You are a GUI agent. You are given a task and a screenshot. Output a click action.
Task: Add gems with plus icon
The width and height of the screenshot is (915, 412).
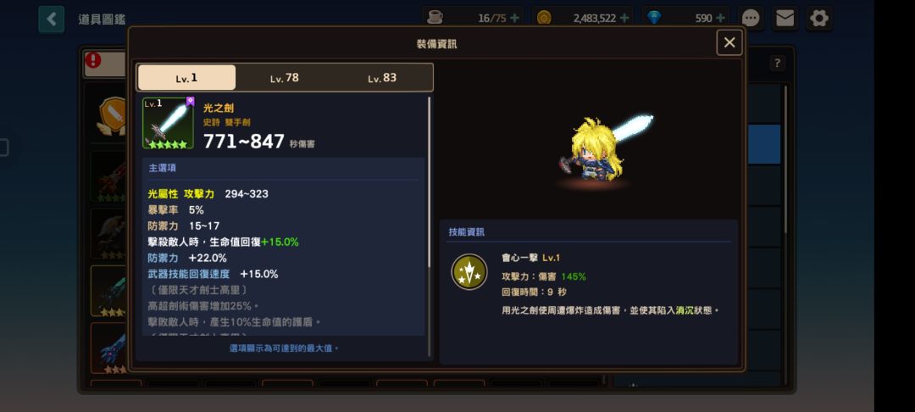[720, 18]
